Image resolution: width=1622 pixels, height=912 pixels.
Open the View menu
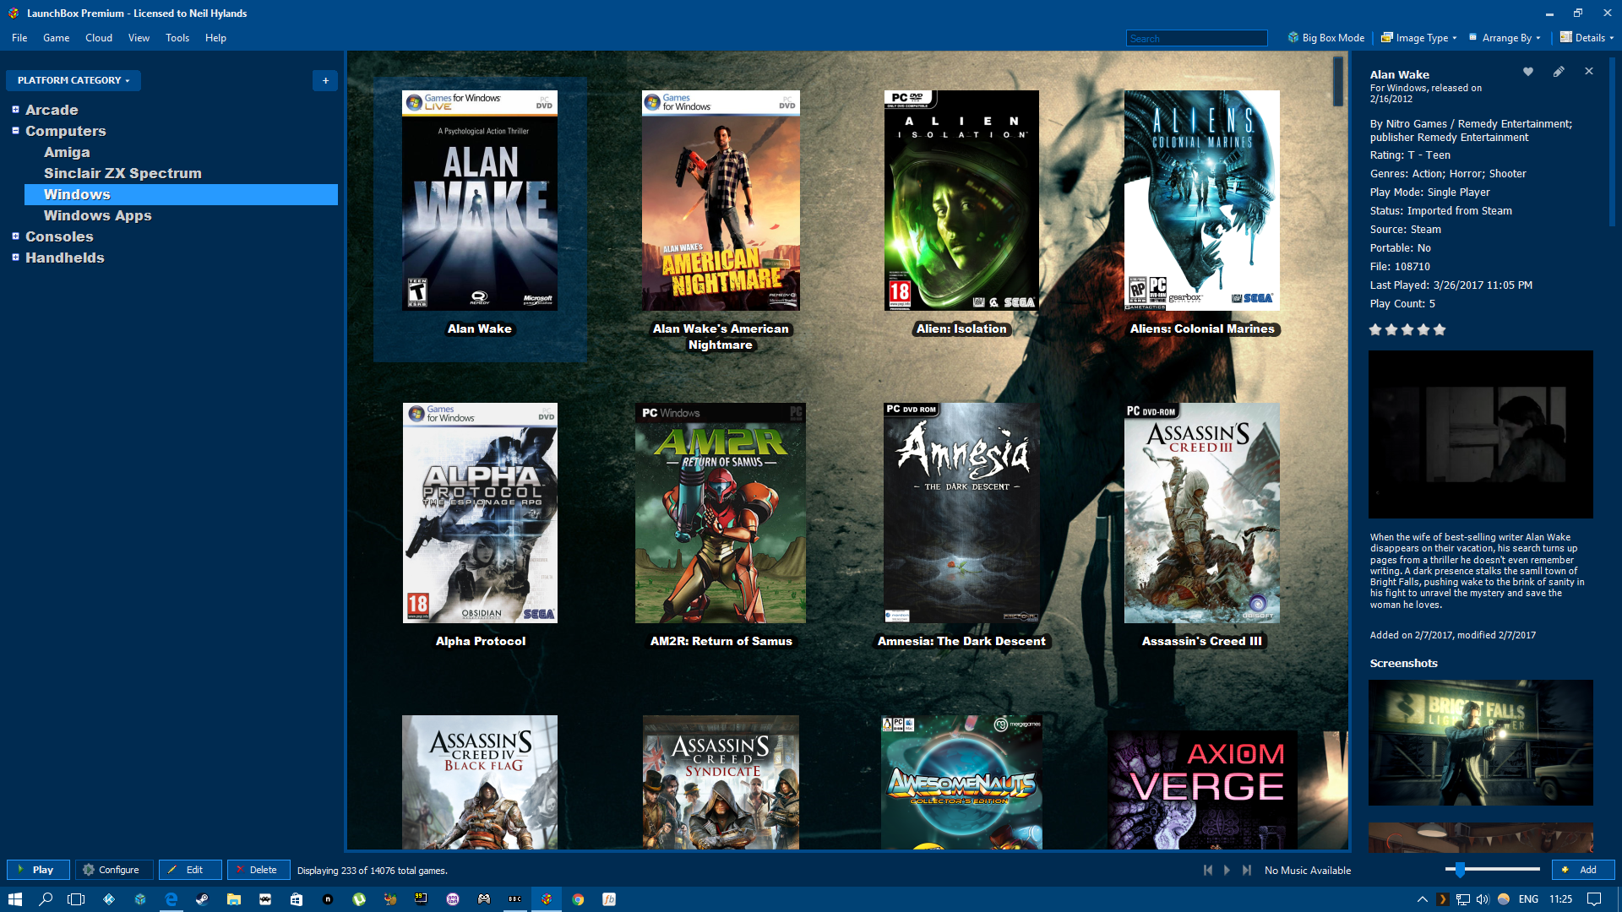coord(139,38)
